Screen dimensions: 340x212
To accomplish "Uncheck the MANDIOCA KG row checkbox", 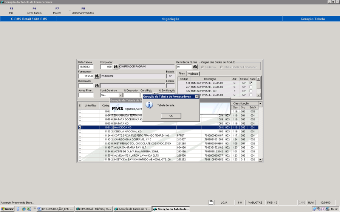I will [80, 128].
